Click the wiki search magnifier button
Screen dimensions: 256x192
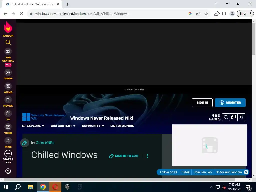tap(226, 117)
